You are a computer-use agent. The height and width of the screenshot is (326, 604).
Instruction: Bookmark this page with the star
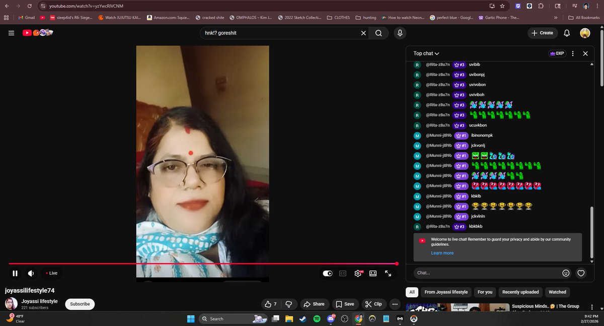pyautogui.click(x=502, y=6)
